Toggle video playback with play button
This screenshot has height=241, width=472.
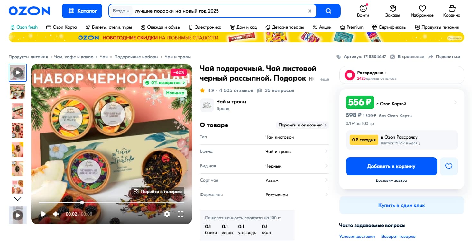(x=43, y=214)
